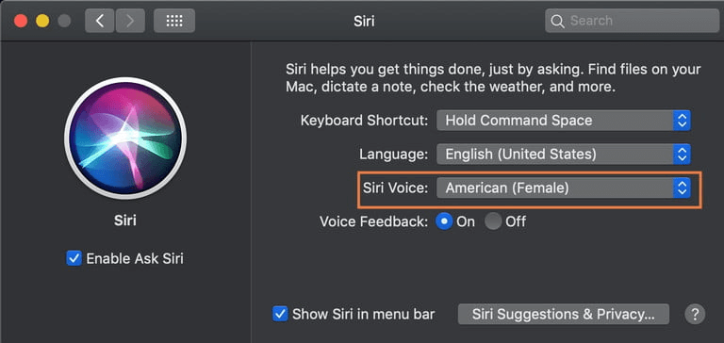Viewport: 724px width, 343px height.
Task: Show all preferences grid icon
Action: [174, 21]
